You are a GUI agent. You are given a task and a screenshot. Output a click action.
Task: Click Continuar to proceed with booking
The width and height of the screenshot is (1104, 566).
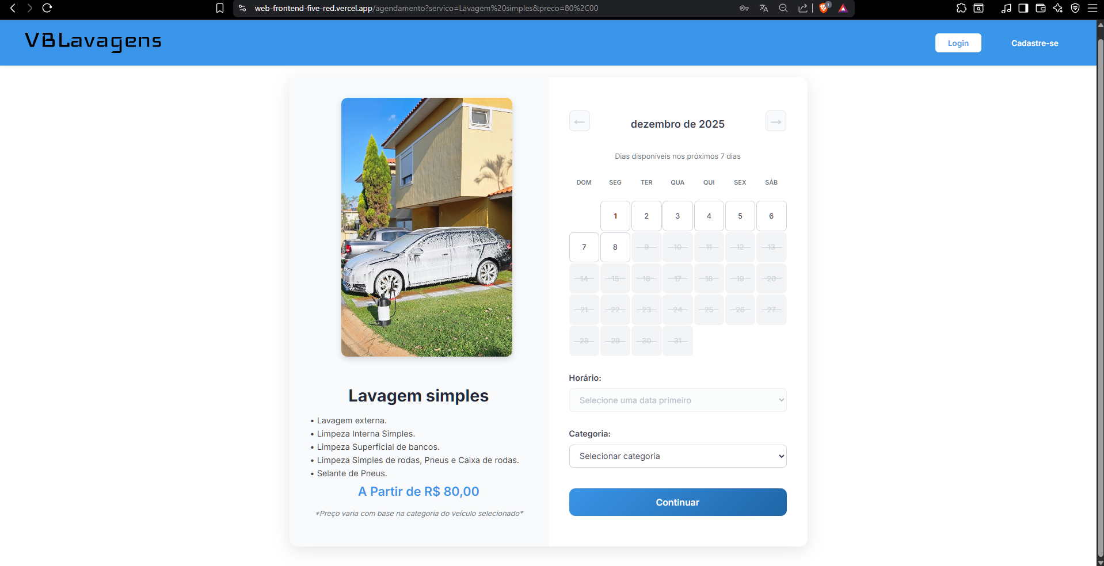click(677, 502)
